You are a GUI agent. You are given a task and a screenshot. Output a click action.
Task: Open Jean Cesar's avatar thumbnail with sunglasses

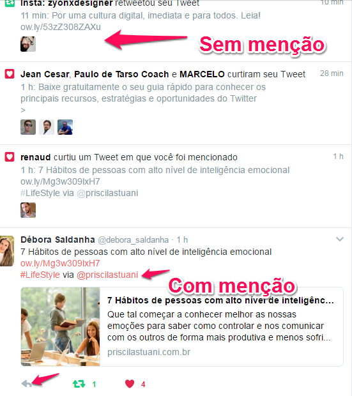click(28, 127)
